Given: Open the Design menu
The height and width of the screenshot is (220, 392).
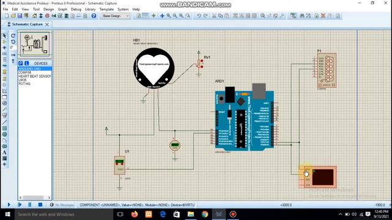Looking at the screenshot, I should [x=48, y=9].
